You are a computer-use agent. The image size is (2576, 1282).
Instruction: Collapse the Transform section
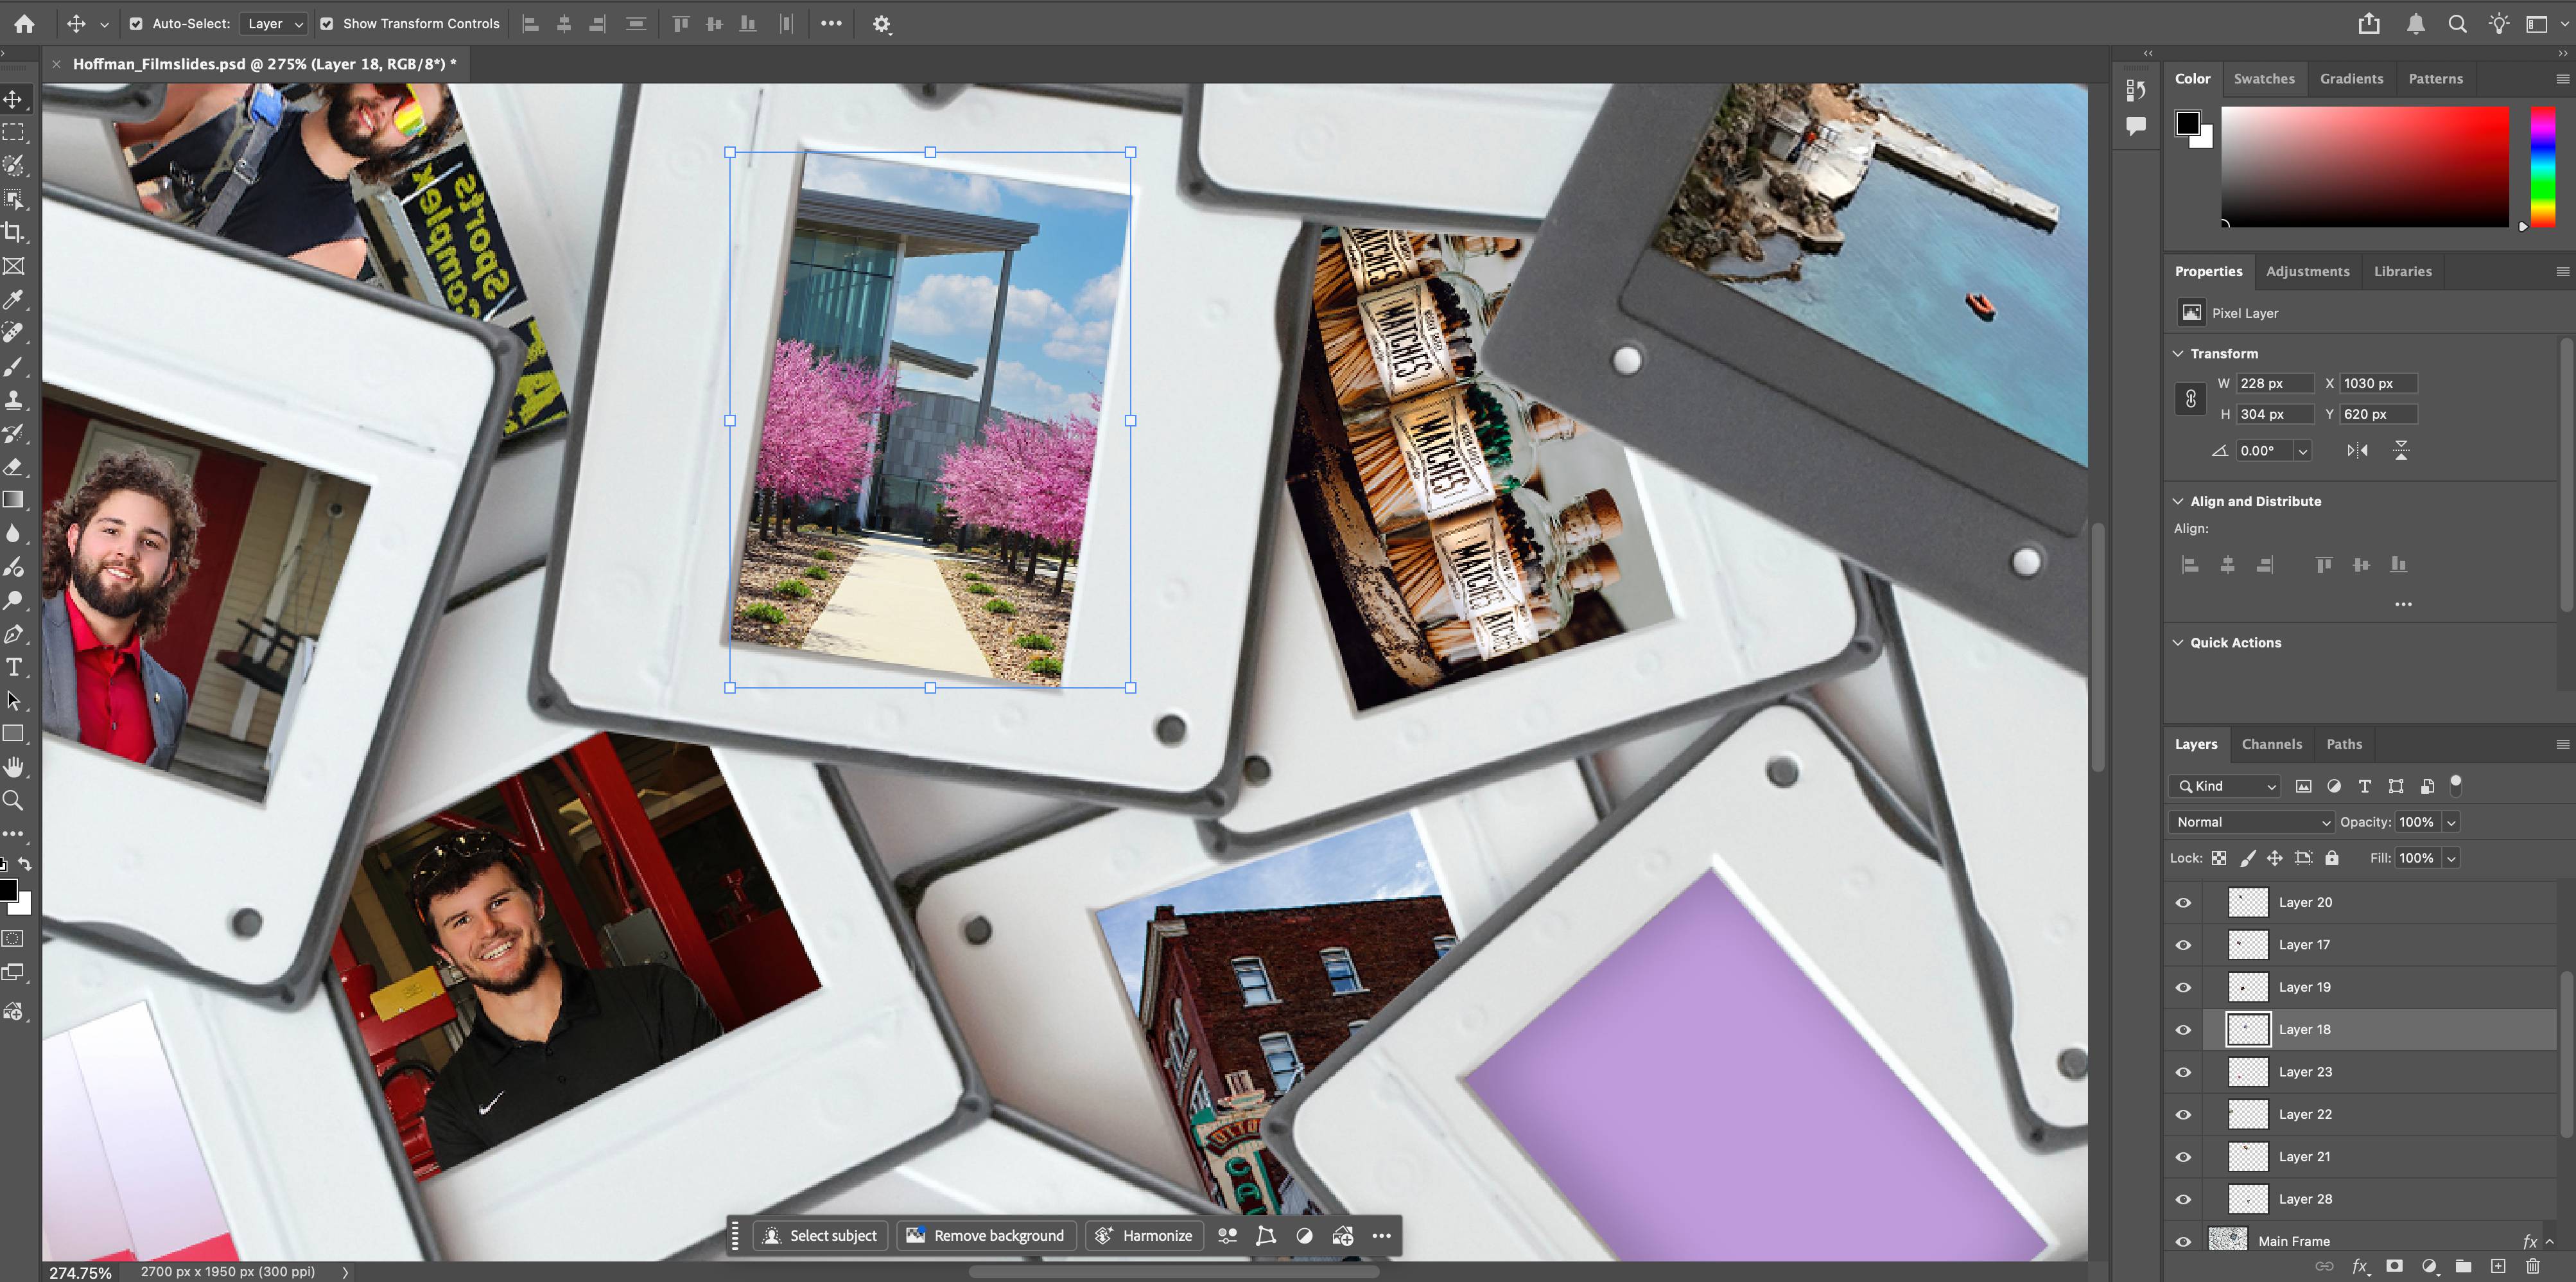coord(2178,354)
